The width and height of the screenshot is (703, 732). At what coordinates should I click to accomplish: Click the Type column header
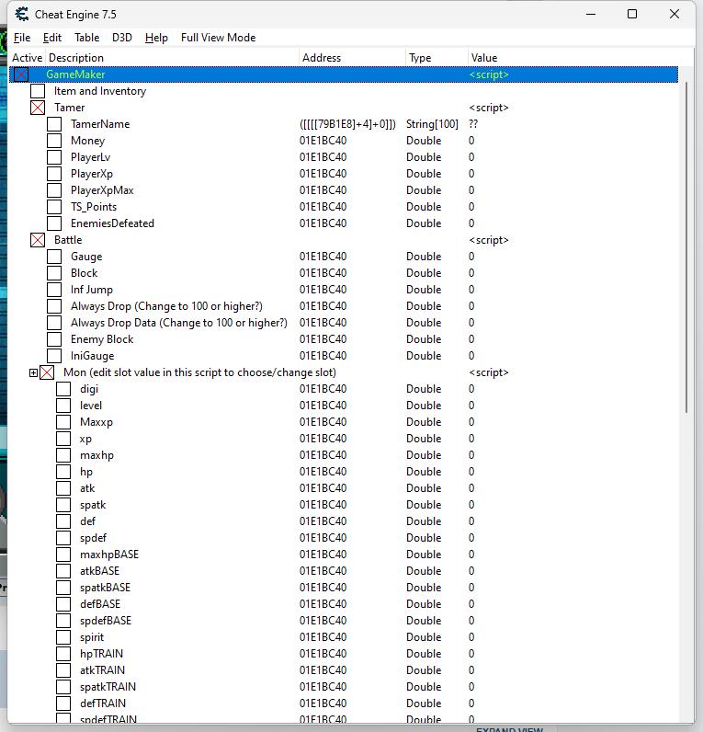(x=437, y=57)
